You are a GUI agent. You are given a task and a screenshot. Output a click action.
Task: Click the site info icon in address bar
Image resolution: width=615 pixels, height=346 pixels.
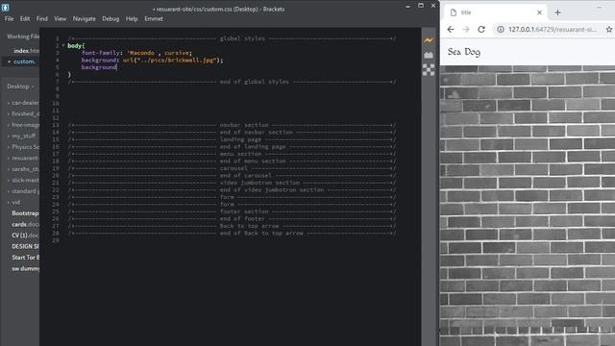click(501, 30)
